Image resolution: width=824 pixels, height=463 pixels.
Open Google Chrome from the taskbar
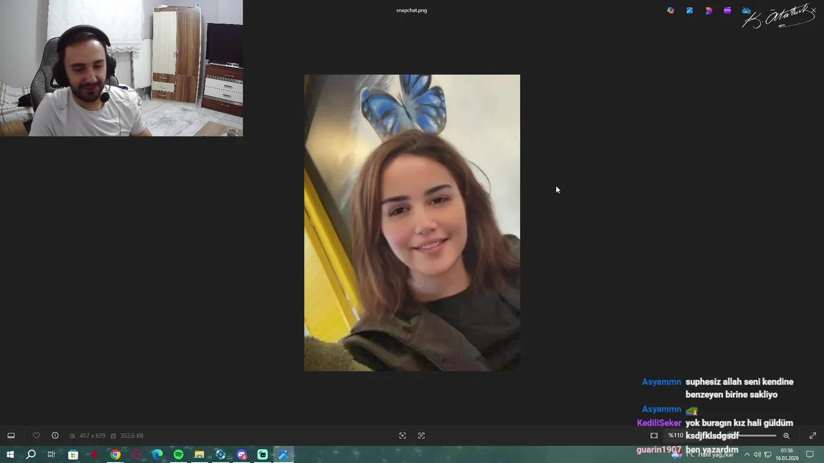[x=115, y=455]
